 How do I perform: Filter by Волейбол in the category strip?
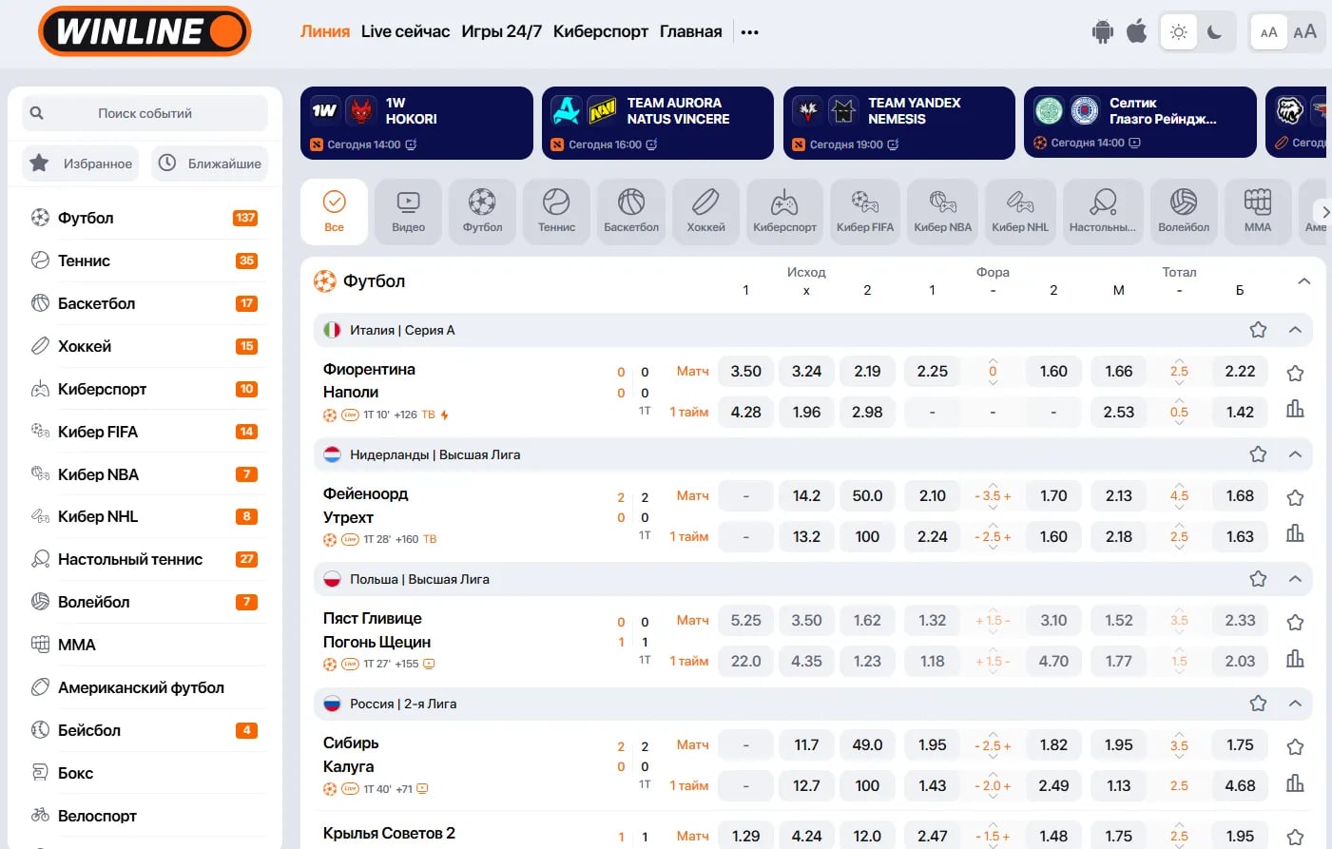[1184, 211]
